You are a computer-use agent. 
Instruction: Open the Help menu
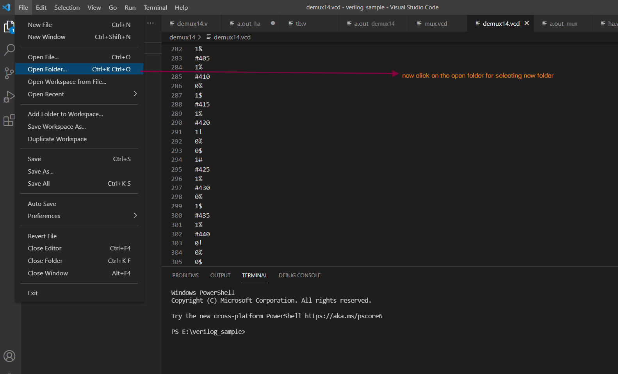tap(181, 7)
